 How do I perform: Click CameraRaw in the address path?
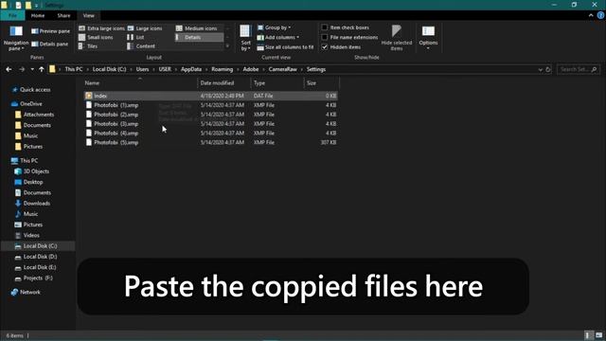coord(283,69)
